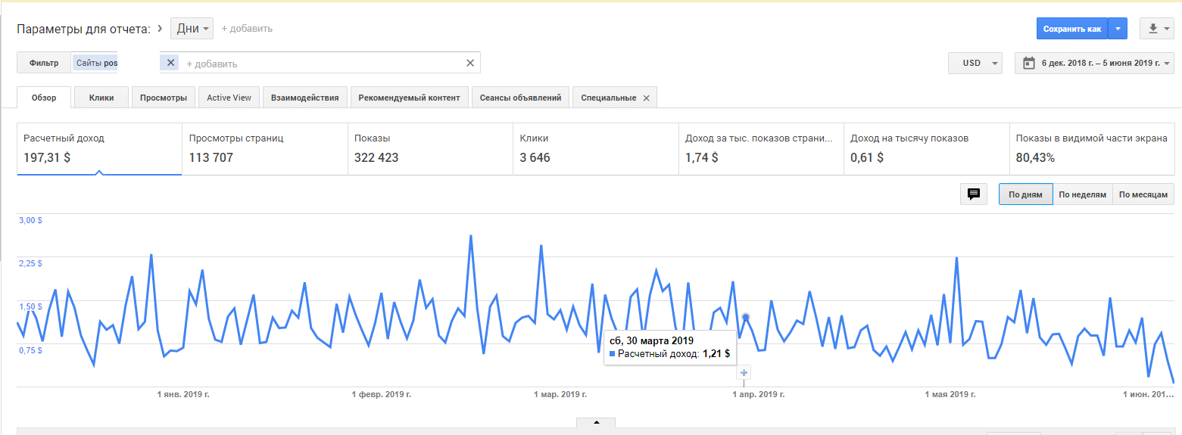Image resolution: width=1182 pixels, height=435 pixels.
Task: Clear the entire filter field
Action: [x=470, y=63]
